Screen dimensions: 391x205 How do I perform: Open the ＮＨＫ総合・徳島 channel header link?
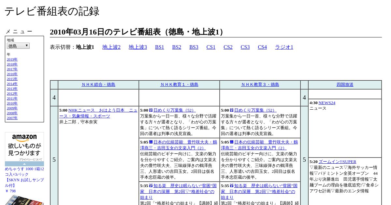98,85
